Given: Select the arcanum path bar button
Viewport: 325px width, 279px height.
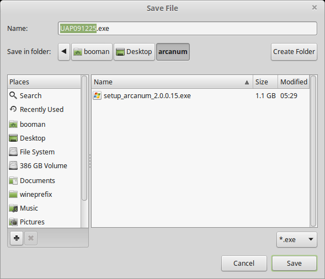Looking at the screenshot, I should [173, 52].
